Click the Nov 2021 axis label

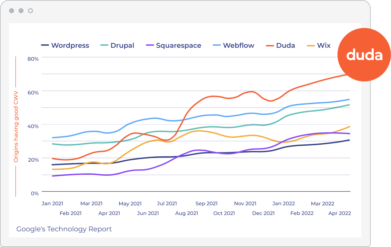(x=245, y=204)
